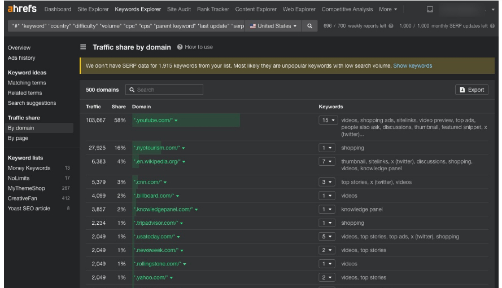Viewport: 502px width, 288px height.
Task: Click How to use link
Action: pyautogui.click(x=199, y=47)
